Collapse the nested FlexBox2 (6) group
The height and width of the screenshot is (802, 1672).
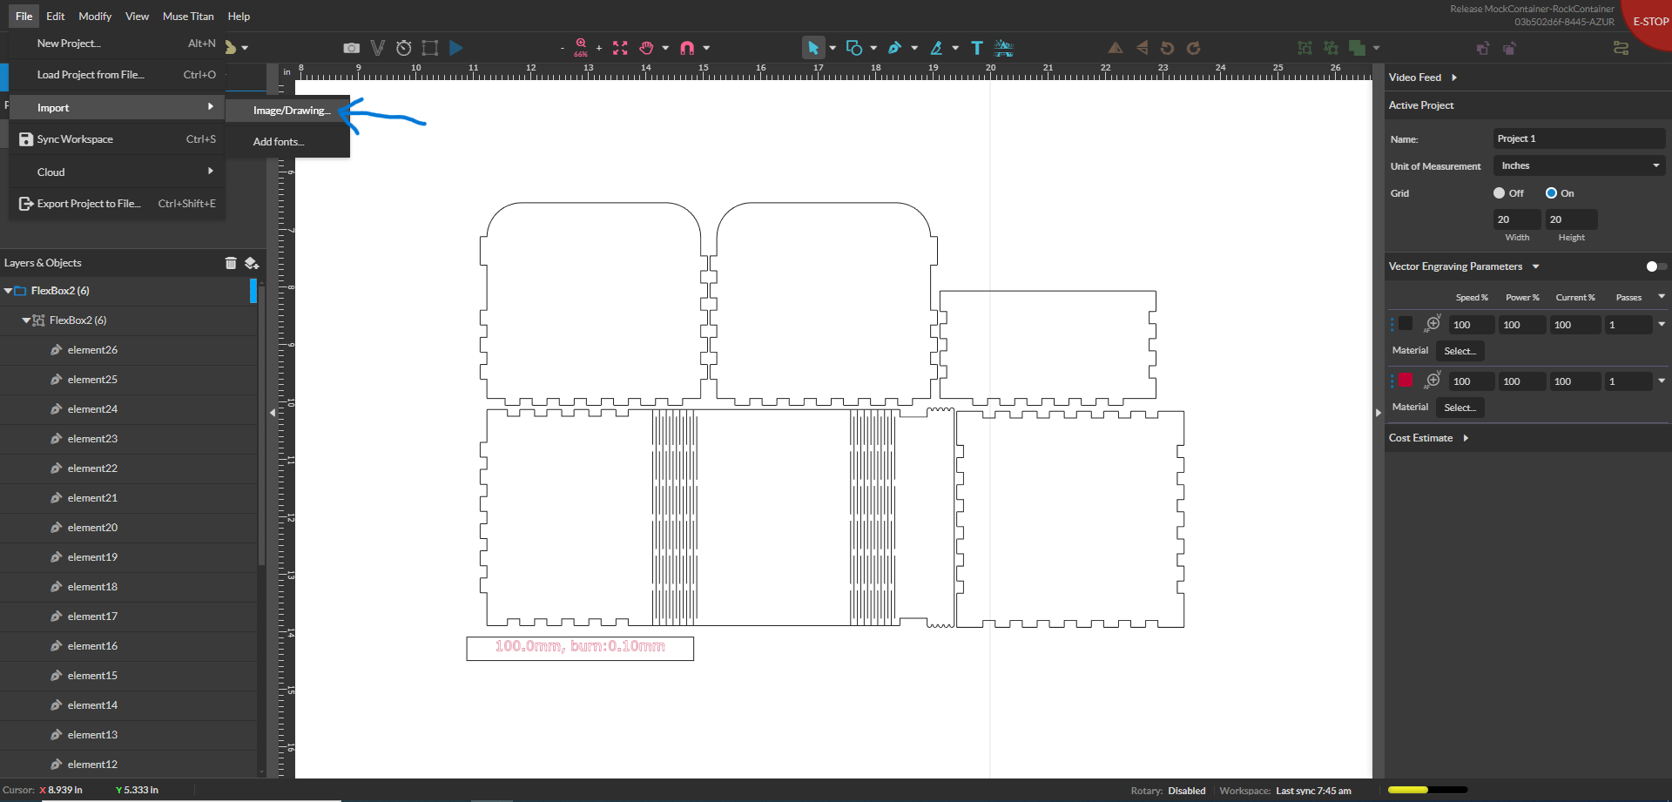[x=26, y=320]
